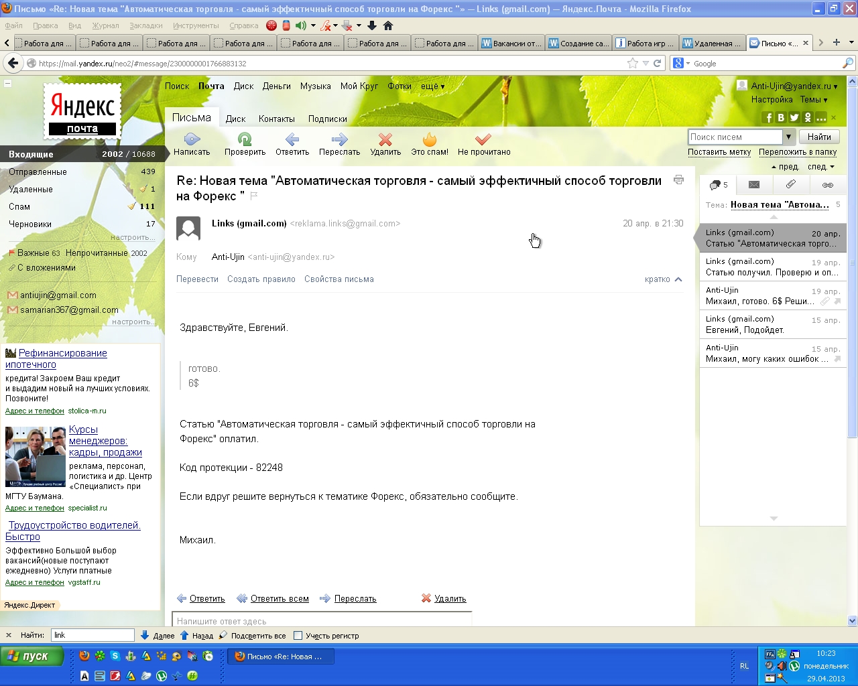The height and width of the screenshot is (686, 858).
Task: Switch to the Диск tab
Action: tap(235, 119)
